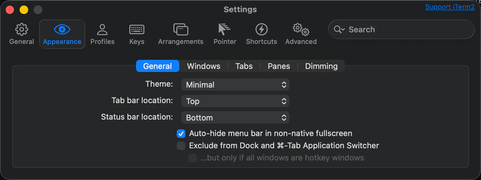Open the Profiles person icon
This screenshot has width=481, height=180.
click(102, 30)
